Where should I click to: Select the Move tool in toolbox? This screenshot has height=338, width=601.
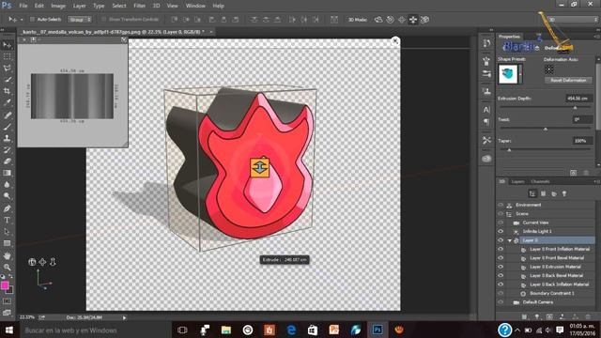[7, 45]
